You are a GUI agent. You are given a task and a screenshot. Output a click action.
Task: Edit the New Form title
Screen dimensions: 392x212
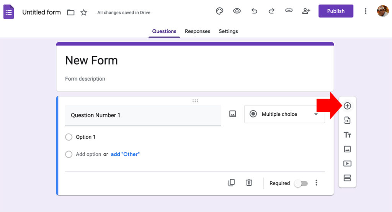[x=91, y=60]
